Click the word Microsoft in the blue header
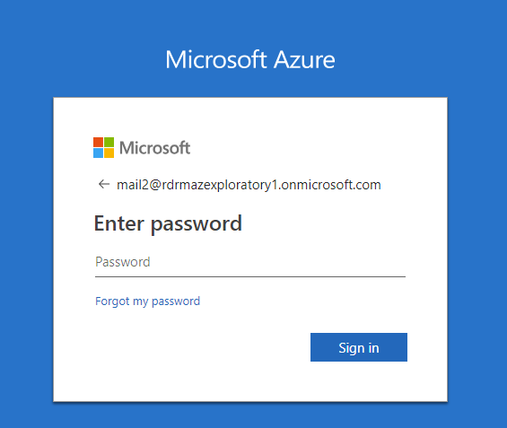507x428 pixels. (216, 59)
